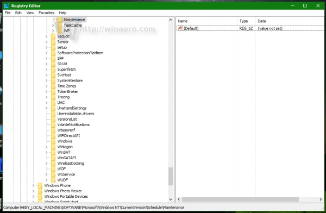
Task: Click the values pane scroll right arrow
Action: (x=321, y=199)
